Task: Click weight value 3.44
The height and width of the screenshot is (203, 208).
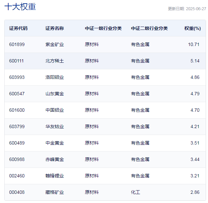Action: coord(195,159)
